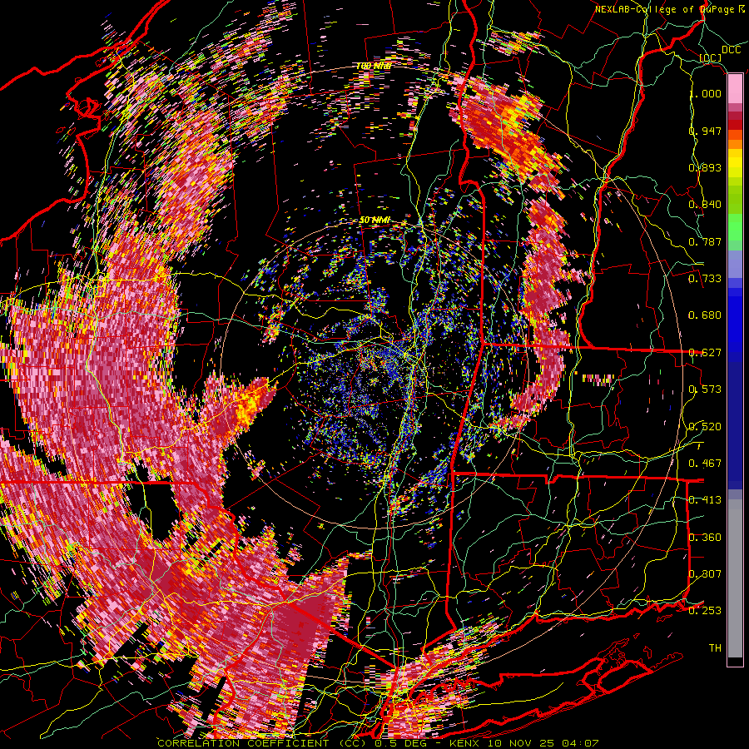Viewport: 749px width, 749px height.
Task: Click the NEXLAB-College of DuPage header text
Action: click(671, 9)
